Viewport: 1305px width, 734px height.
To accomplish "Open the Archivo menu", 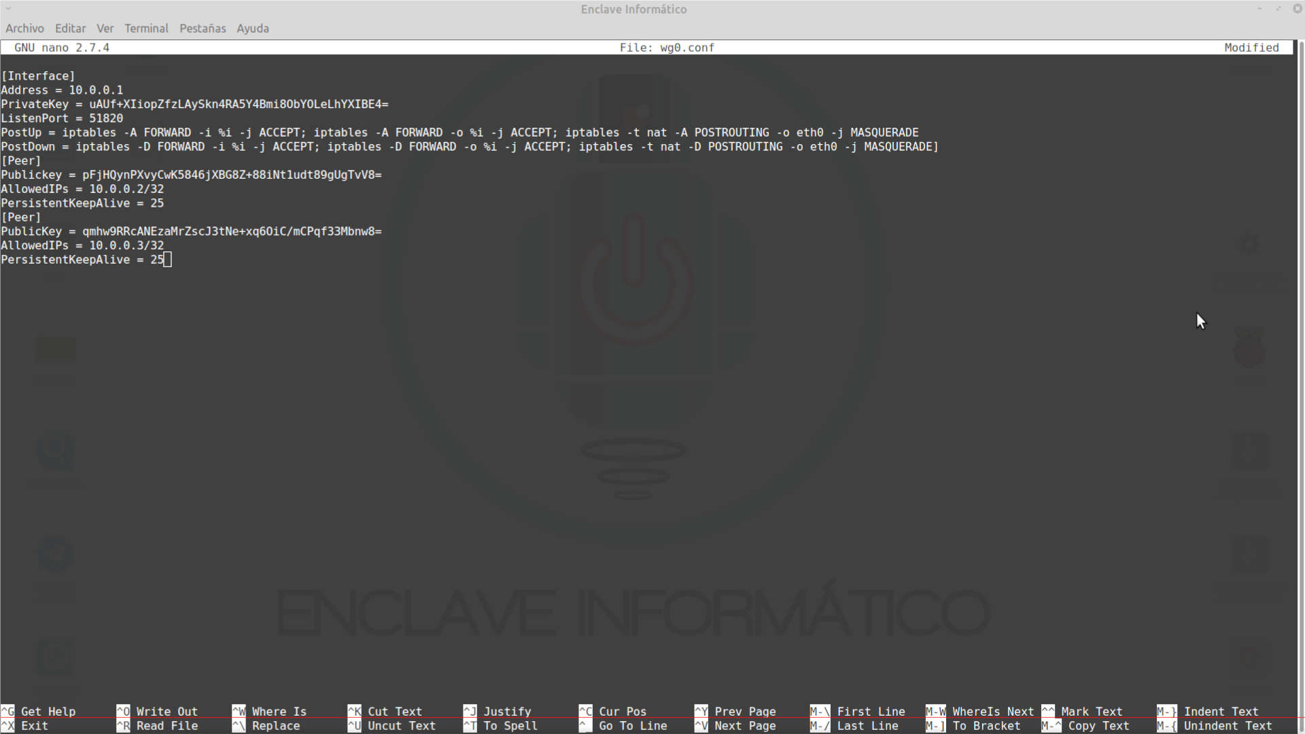I will coord(24,29).
